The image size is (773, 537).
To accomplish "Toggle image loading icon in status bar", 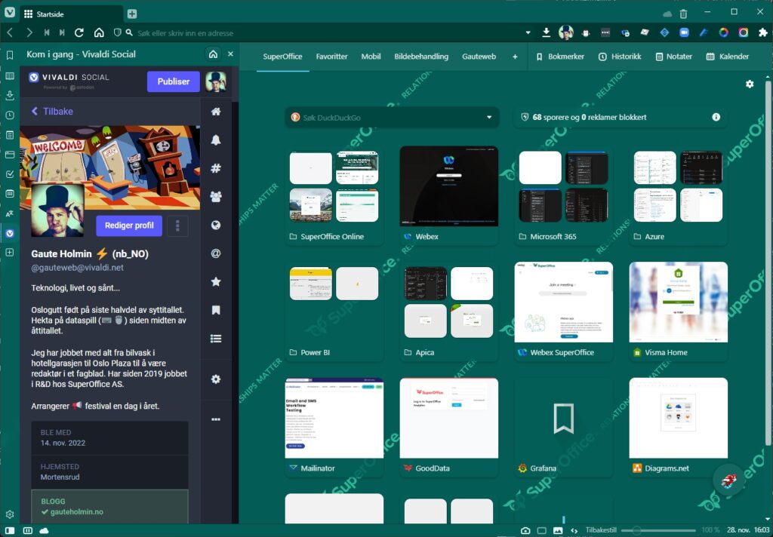I will (558, 530).
